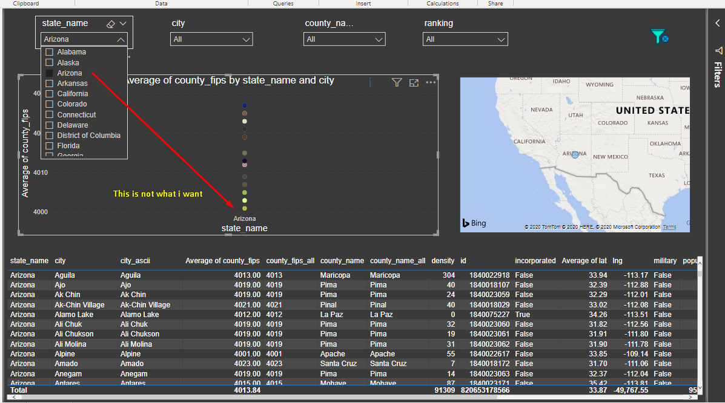This screenshot has height=403, width=725.
Task: Click the Filters pane funnel icon
Action: 718,50
